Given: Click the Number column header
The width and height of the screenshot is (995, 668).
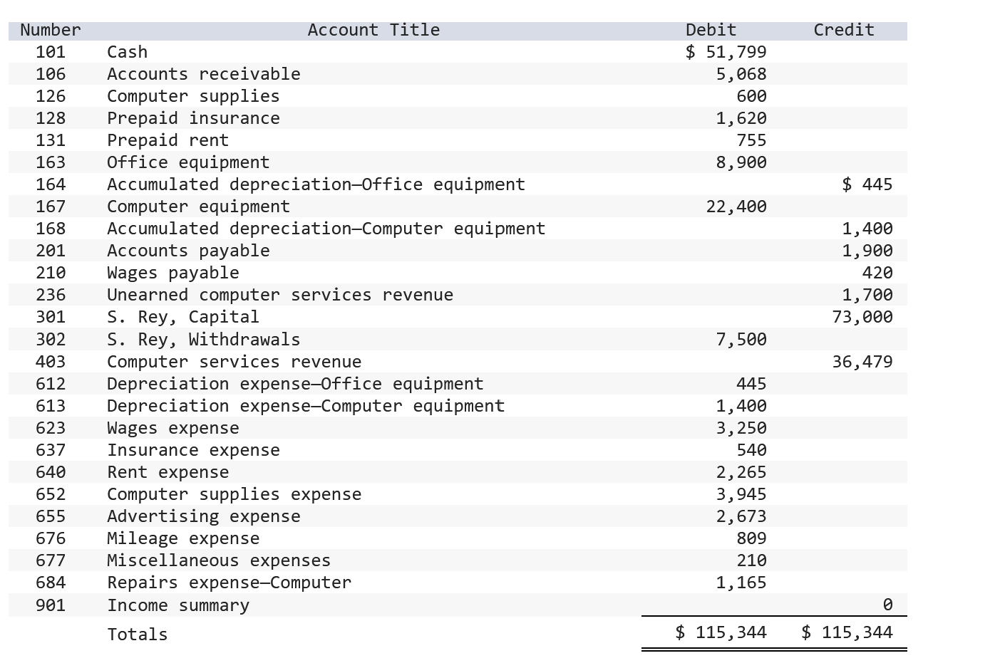Looking at the screenshot, I should tap(49, 30).
